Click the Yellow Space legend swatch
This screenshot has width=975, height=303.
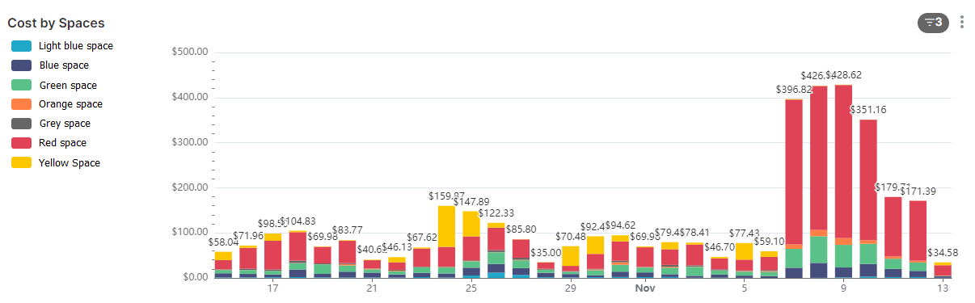pyautogui.click(x=22, y=162)
